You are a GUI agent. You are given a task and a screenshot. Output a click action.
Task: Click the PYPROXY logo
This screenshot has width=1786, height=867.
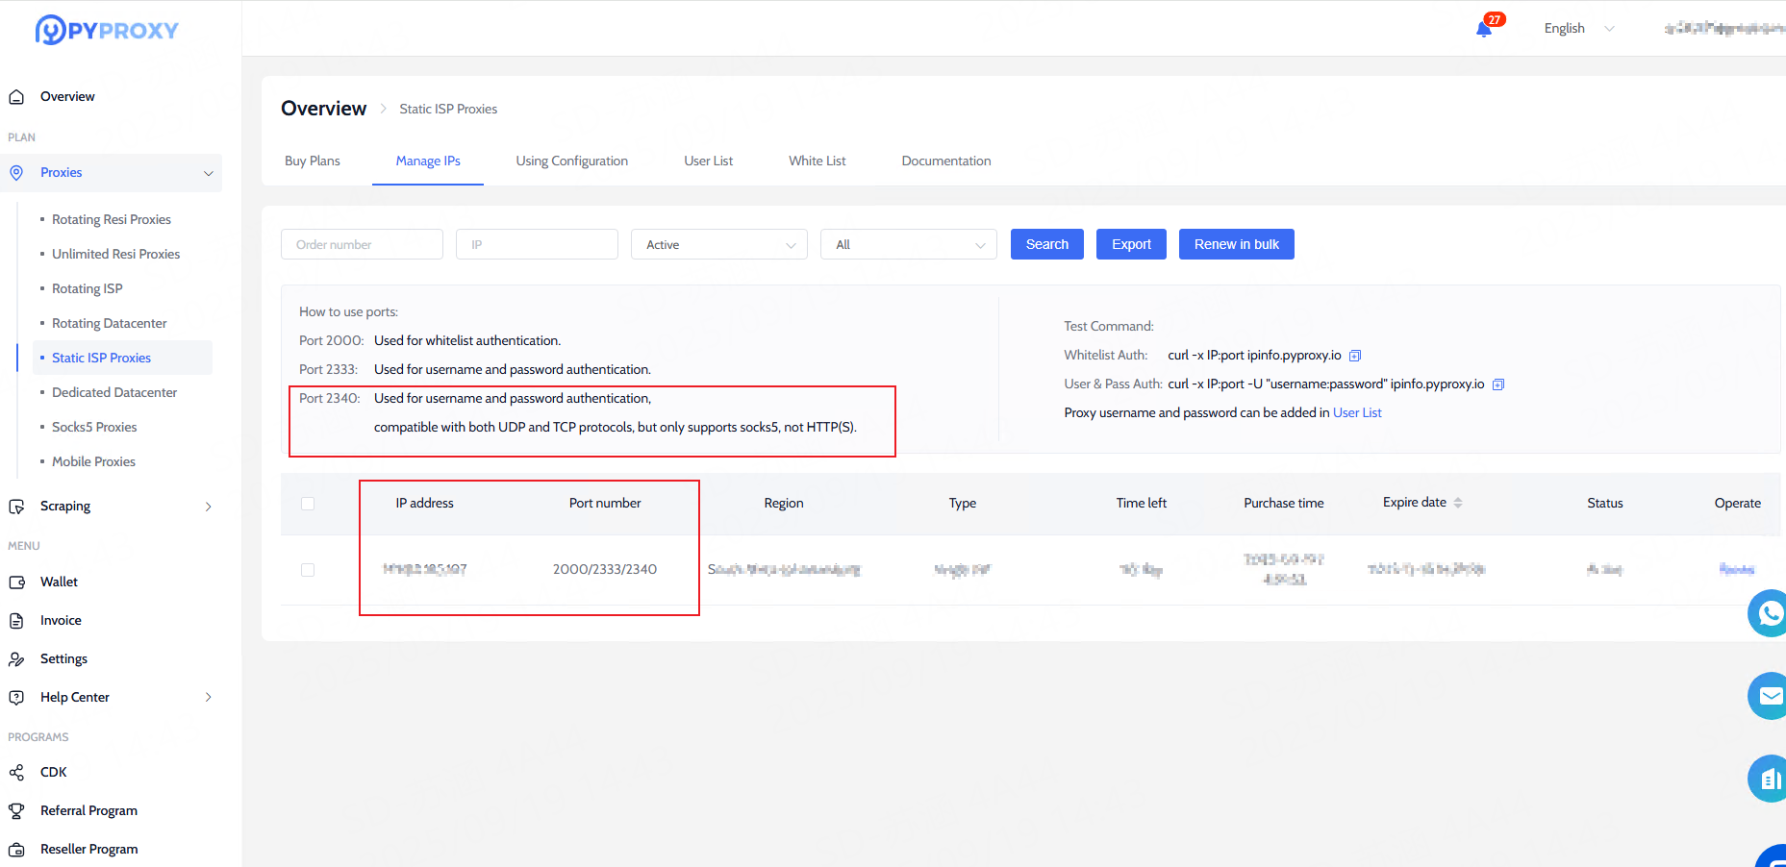107,30
